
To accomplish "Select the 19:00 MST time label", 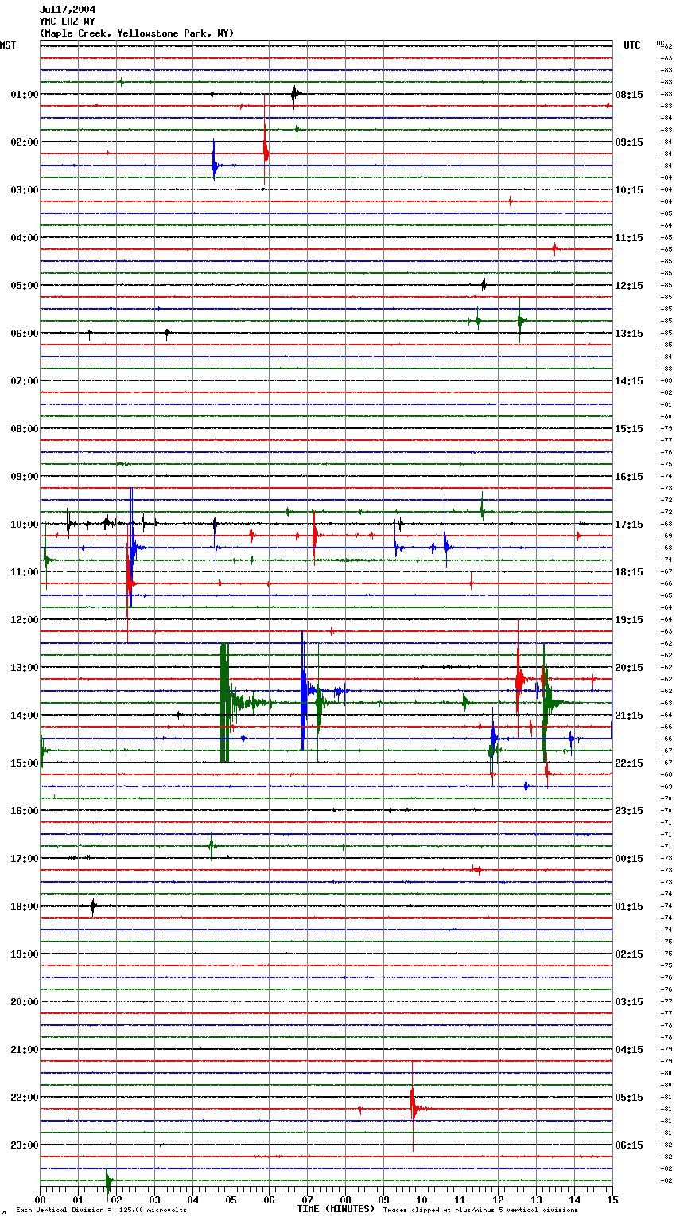I will click(x=25, y=954).
